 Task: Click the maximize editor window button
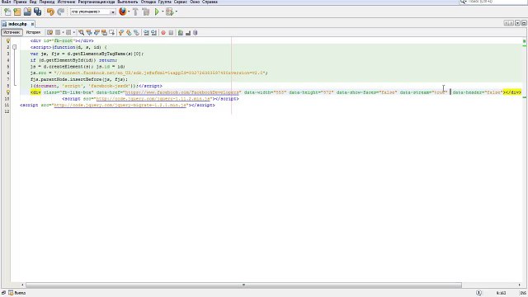pyautogui.click(x=524, y=23)
